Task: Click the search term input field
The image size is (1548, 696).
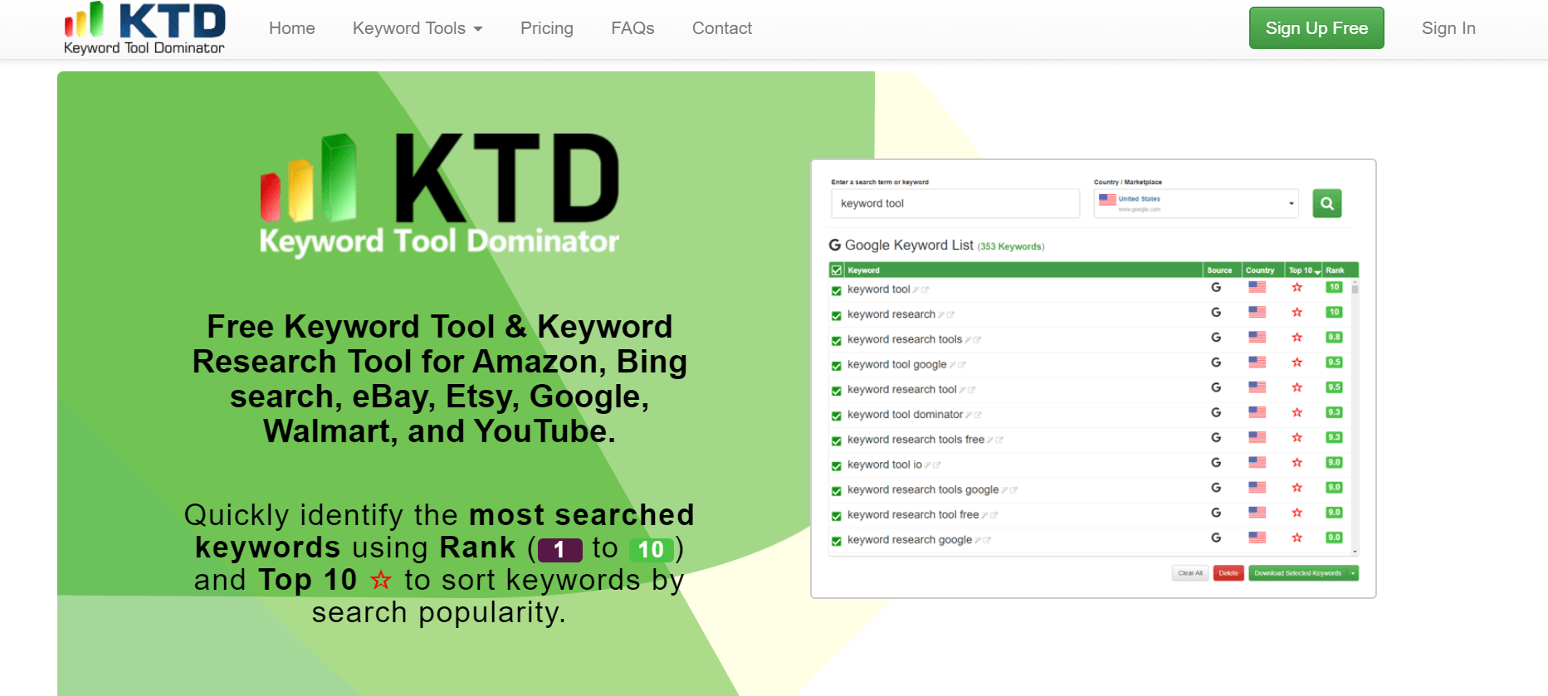Action: [x=955, y=203]
